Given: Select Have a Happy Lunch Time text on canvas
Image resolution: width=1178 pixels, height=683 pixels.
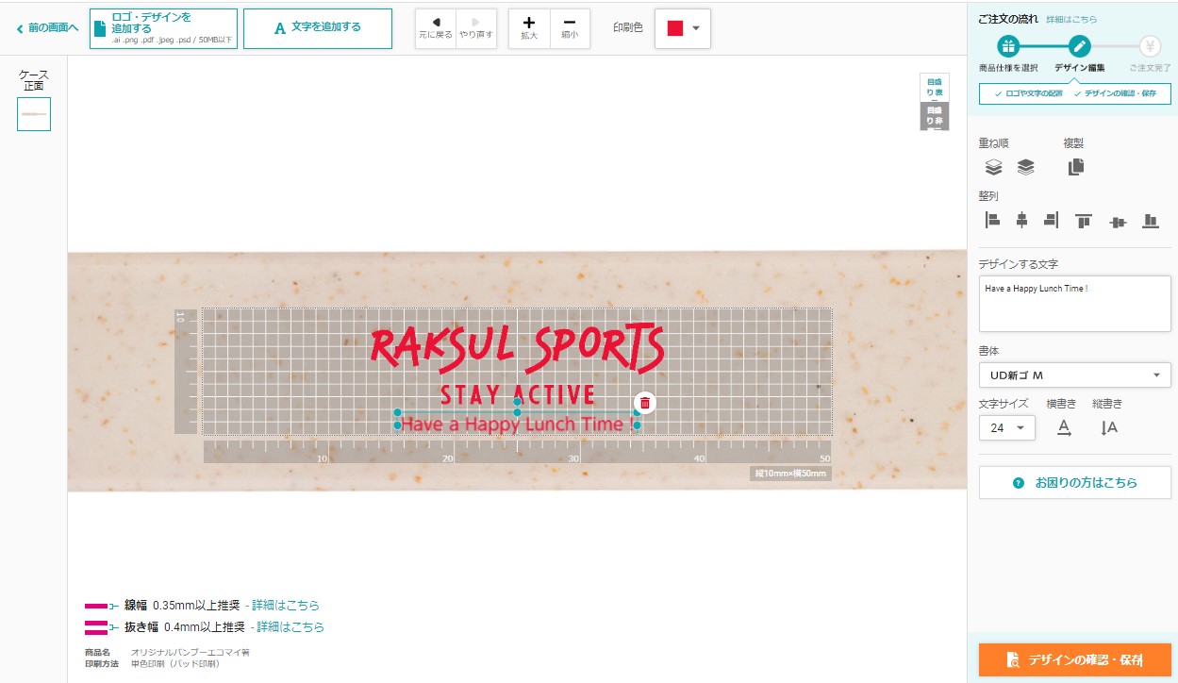Looking at the screenshot, I should coord(517,425).
